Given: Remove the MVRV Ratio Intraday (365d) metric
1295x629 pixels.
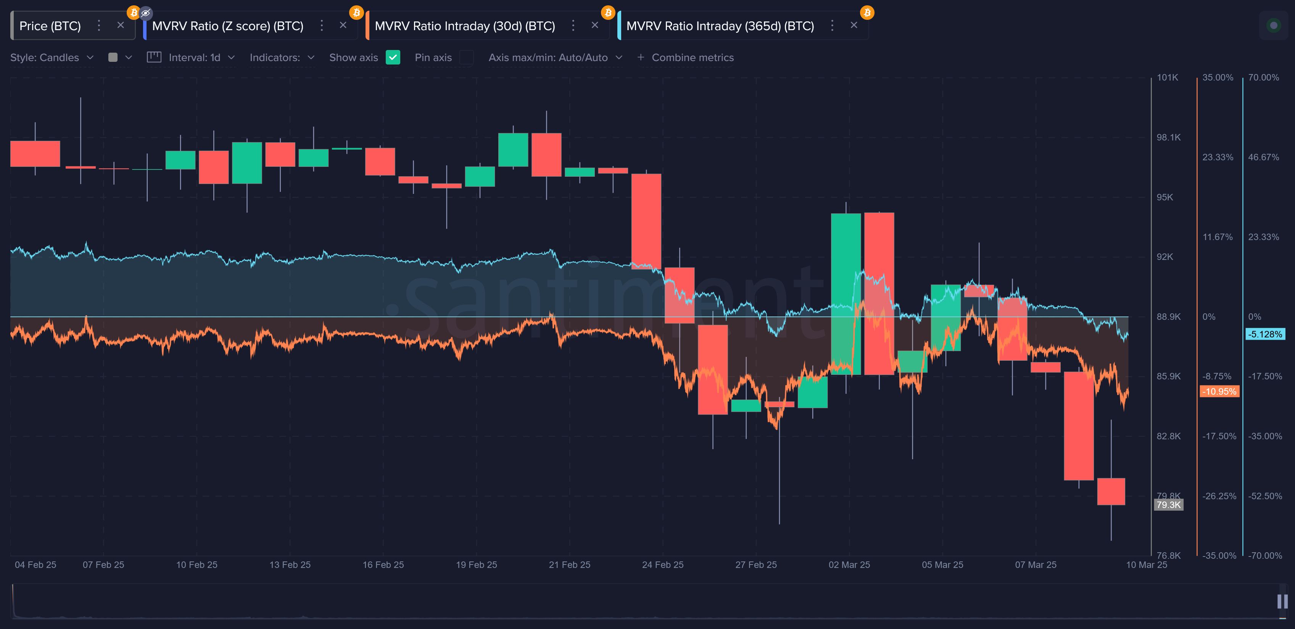Looking at the screenshot, I should pyautogui.click(x=854, y=25).
